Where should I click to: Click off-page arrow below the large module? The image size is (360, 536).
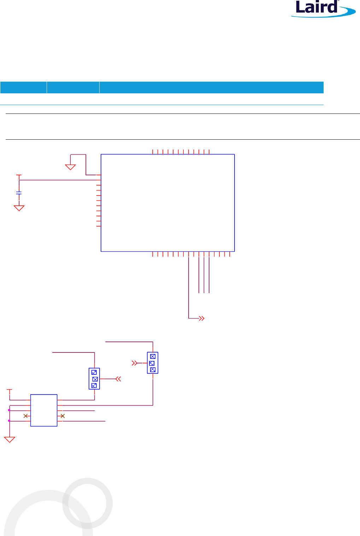click(202, 318)
